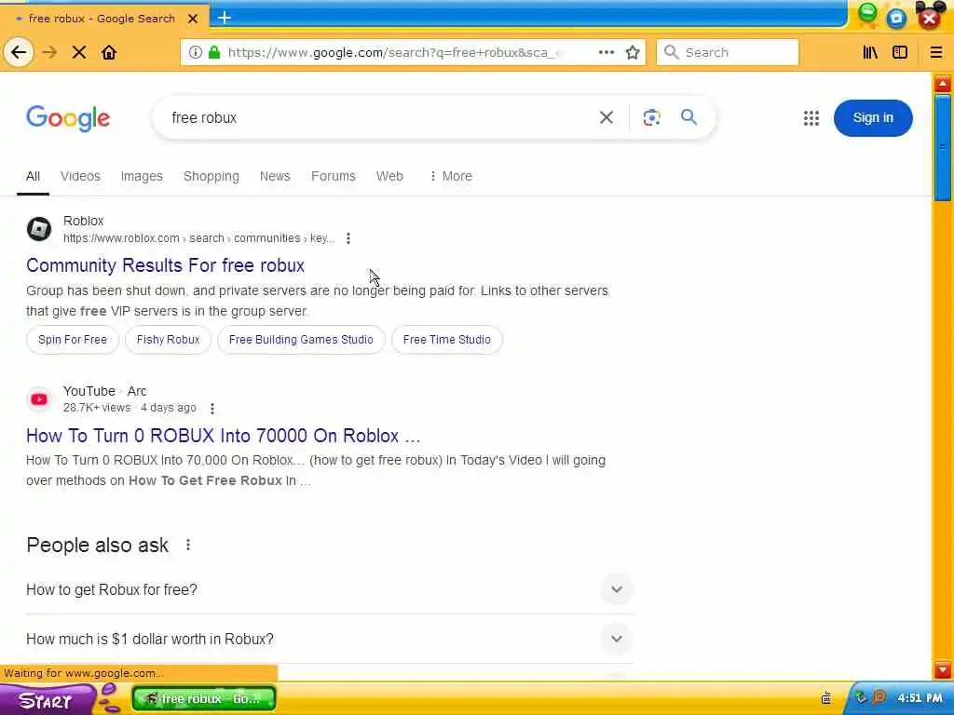Click the 'Free Building Games Studio' chip
This screenshot has width=954, height=715.
tap(301, 340)
